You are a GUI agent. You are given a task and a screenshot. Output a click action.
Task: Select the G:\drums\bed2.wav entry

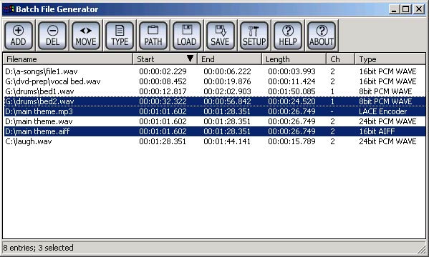tap(215, 101)
